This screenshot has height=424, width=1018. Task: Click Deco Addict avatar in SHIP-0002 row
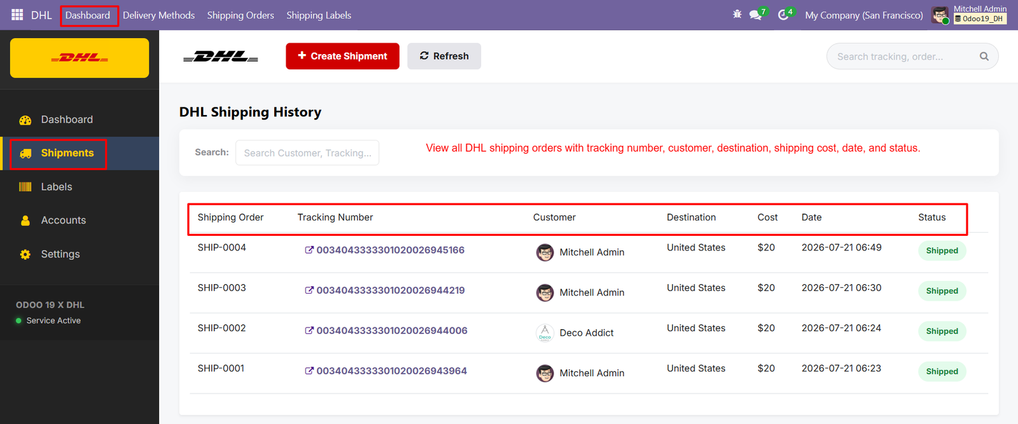pyautogui.click(x=545, y=332)
